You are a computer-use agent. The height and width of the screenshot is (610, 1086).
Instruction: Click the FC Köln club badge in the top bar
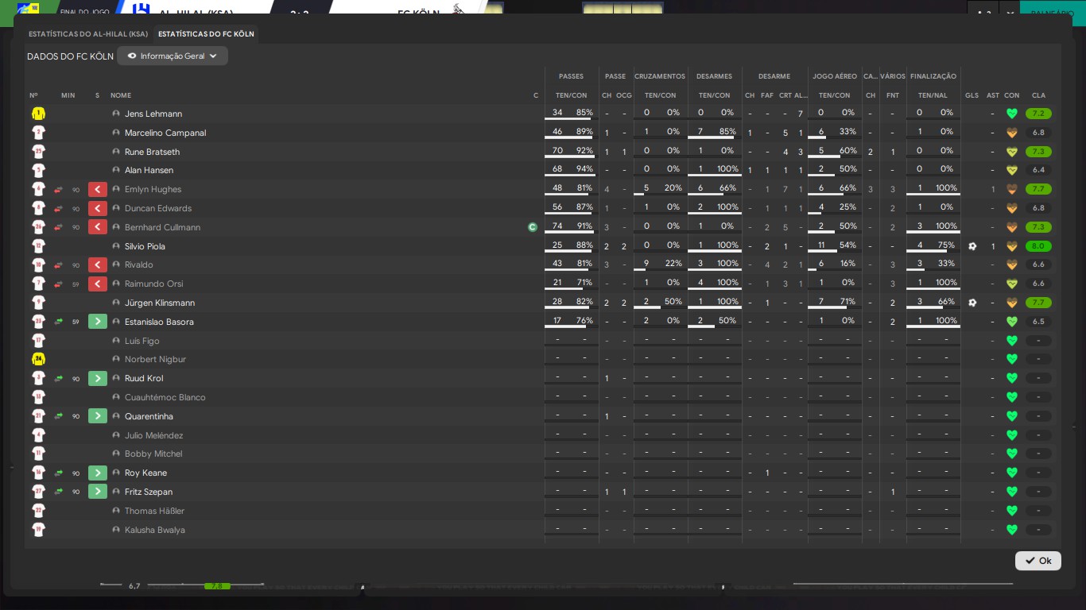tap(457, 10)
